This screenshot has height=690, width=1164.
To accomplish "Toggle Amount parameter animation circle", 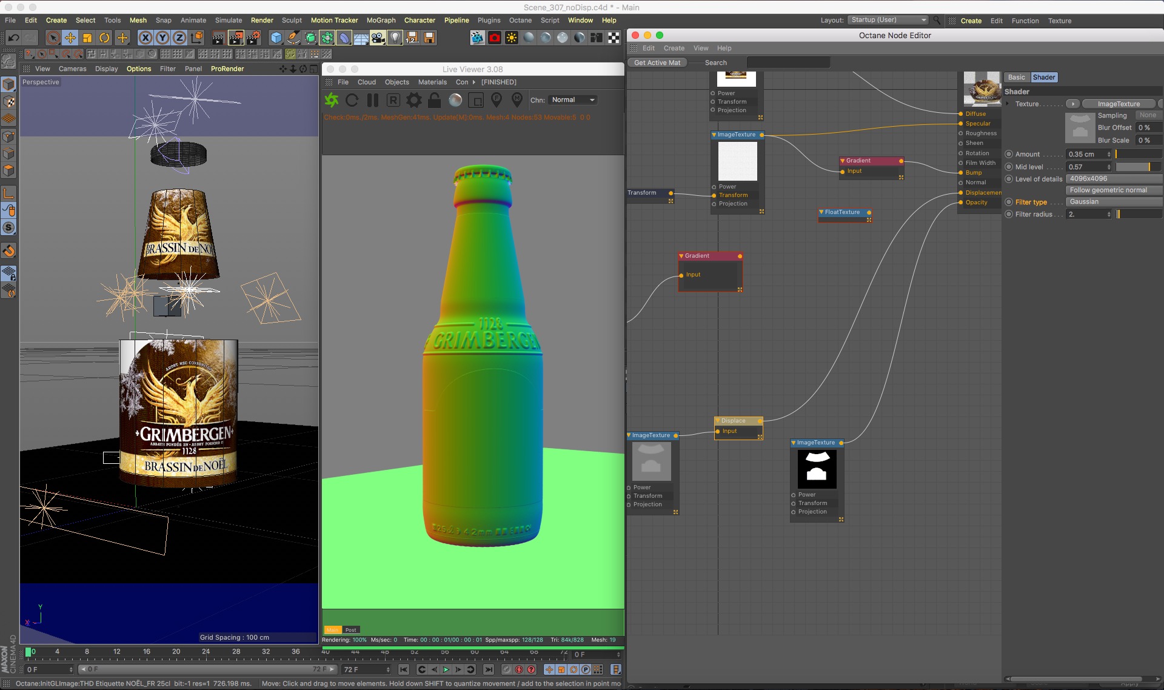I will coord(1009,154).
